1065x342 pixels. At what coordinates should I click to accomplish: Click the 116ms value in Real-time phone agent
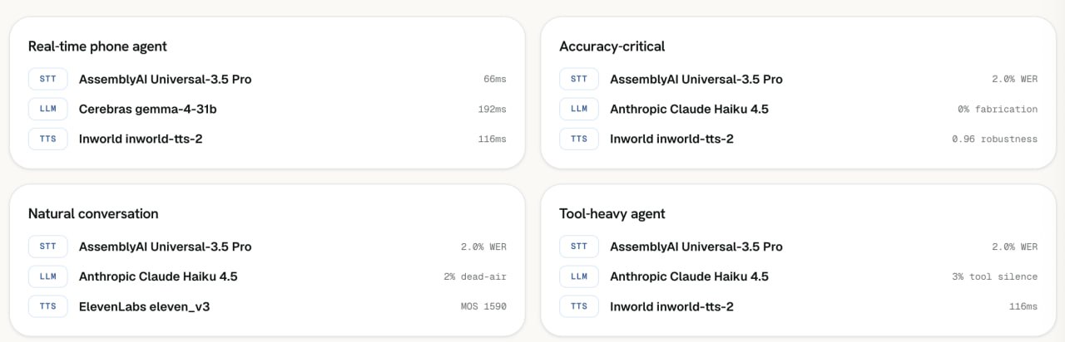pos(492,139)
